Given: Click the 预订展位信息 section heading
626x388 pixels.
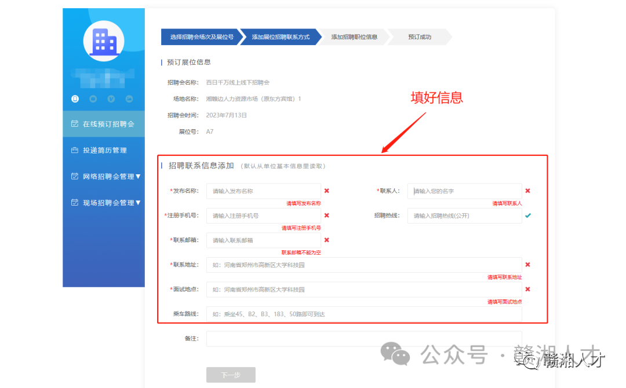Looking at the screenshot, I should [188, 62].
